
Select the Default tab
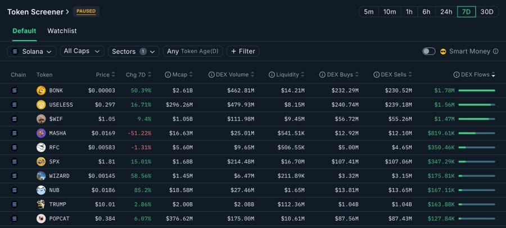(x=24, y=31)
